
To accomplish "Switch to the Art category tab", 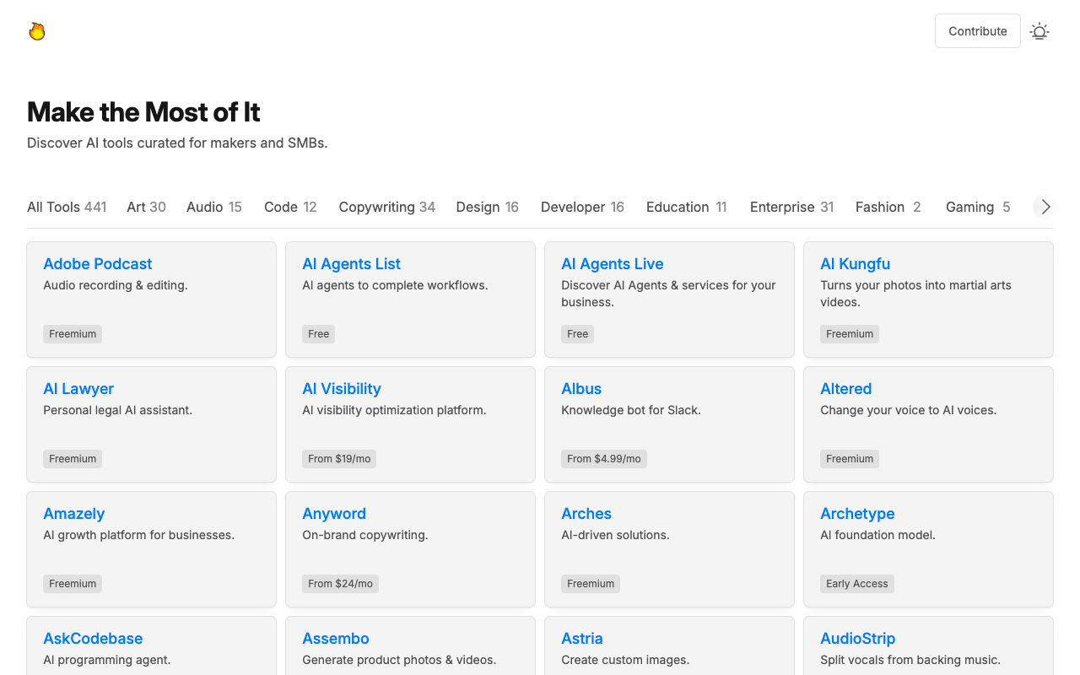I will [146, 207].
